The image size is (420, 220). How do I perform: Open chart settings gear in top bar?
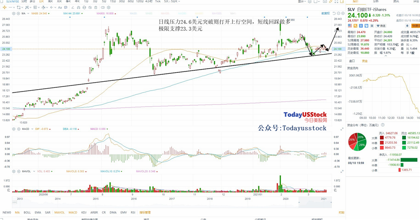click(x=310, y=1)
